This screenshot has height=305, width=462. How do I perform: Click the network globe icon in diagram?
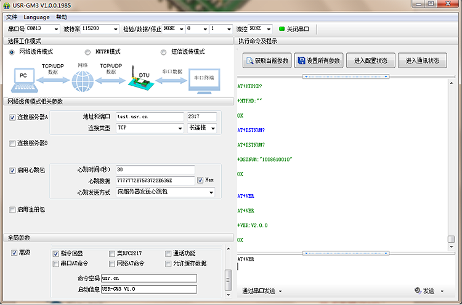(x=81, y=81)
